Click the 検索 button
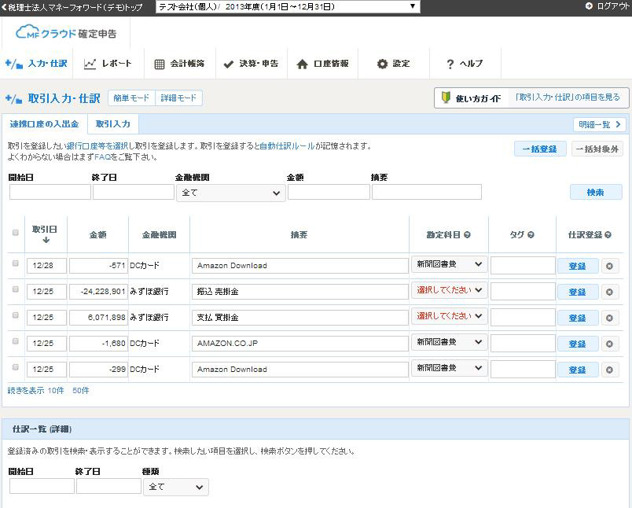The image size is (632, 508). [596, 193]
